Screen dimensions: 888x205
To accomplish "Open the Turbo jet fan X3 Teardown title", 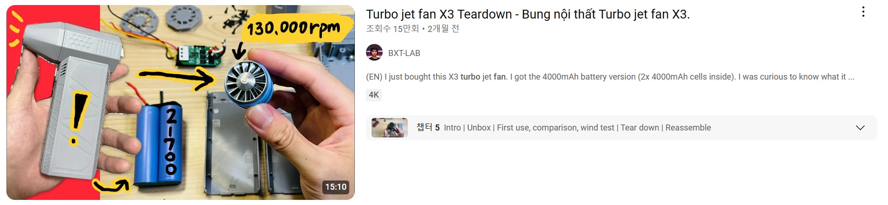I will click(x=528, y=14).
